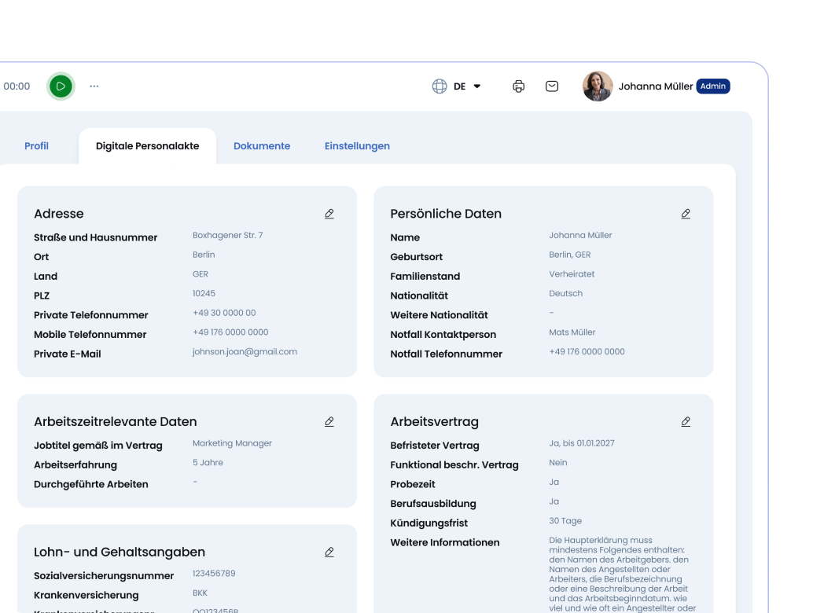Edit the Adresse section with the pencil icon
824x613 pixels.
(329, 214)
